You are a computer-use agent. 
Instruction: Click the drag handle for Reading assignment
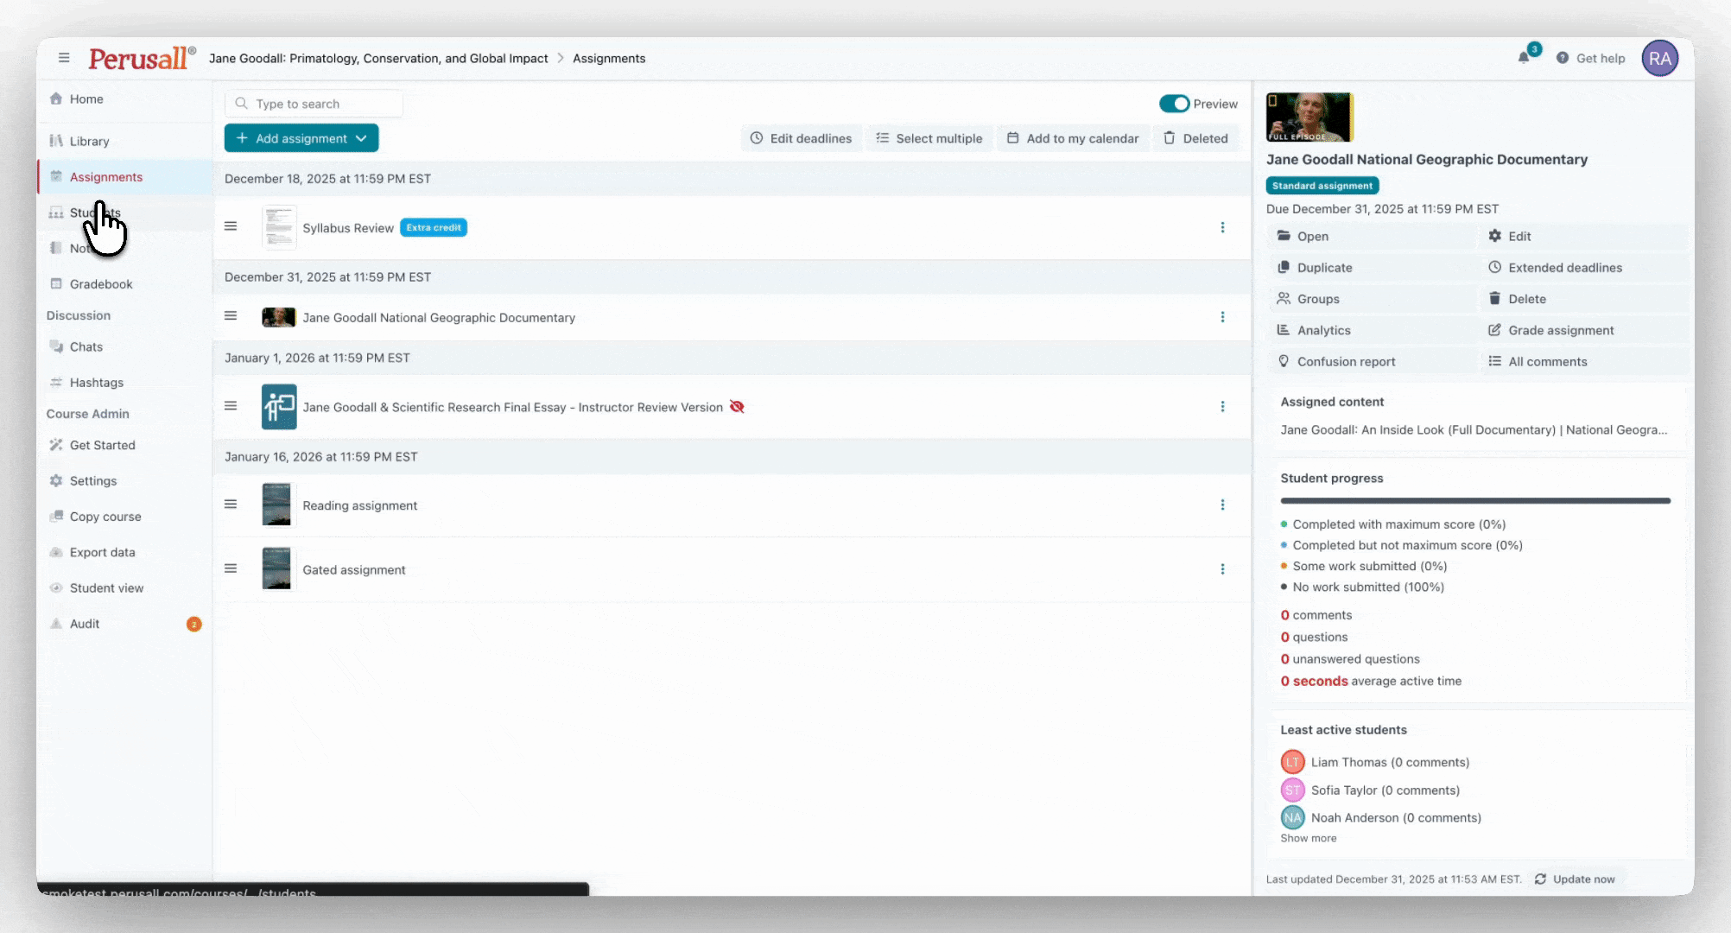tap(231, 505)
